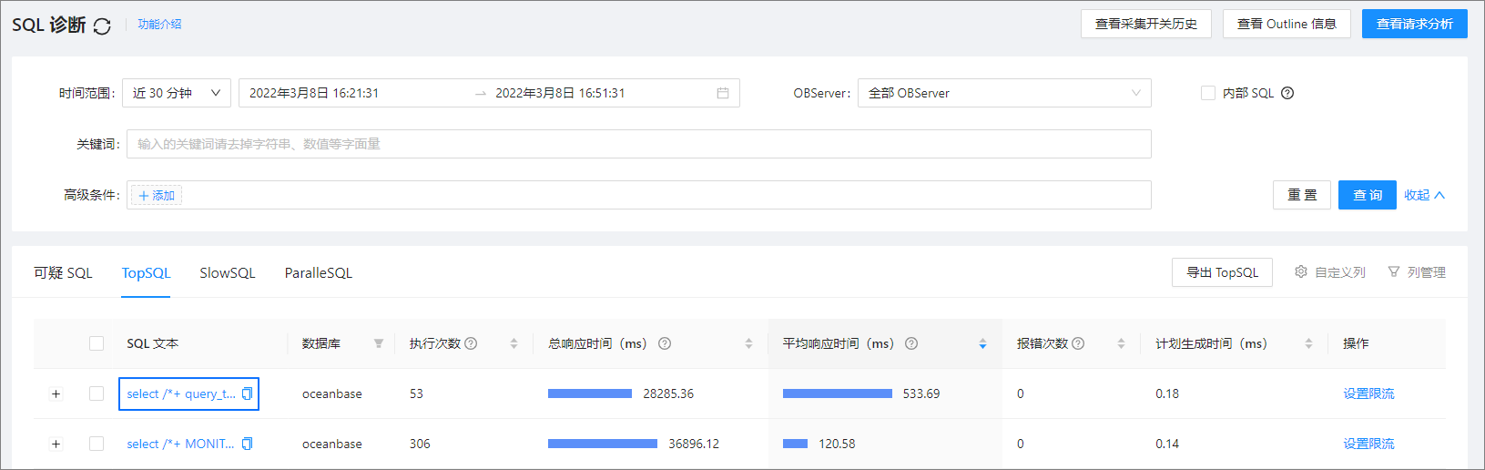Viewport: 1485px width, 470px height.
Task: Click the calendar icon in date range picker
Action: click(x=723, y=93)
